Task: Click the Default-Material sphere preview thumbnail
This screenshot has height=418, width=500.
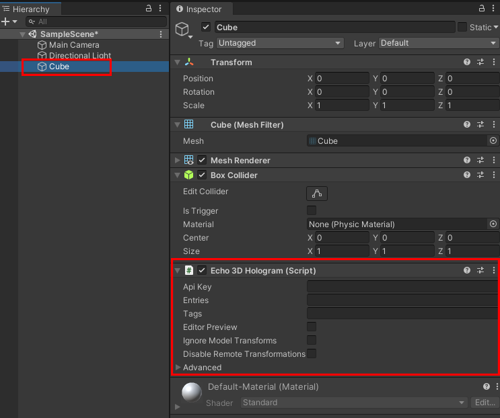Action: point(192,392)
